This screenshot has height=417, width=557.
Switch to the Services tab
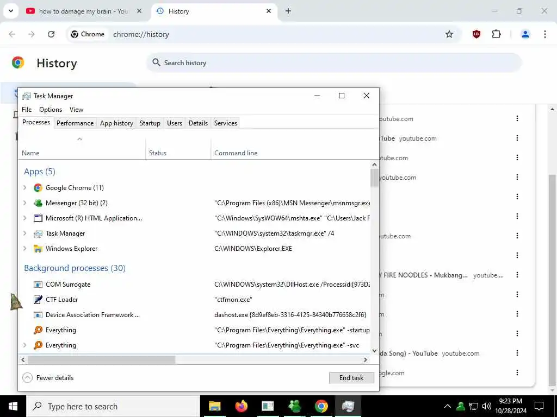coord(226,123)
